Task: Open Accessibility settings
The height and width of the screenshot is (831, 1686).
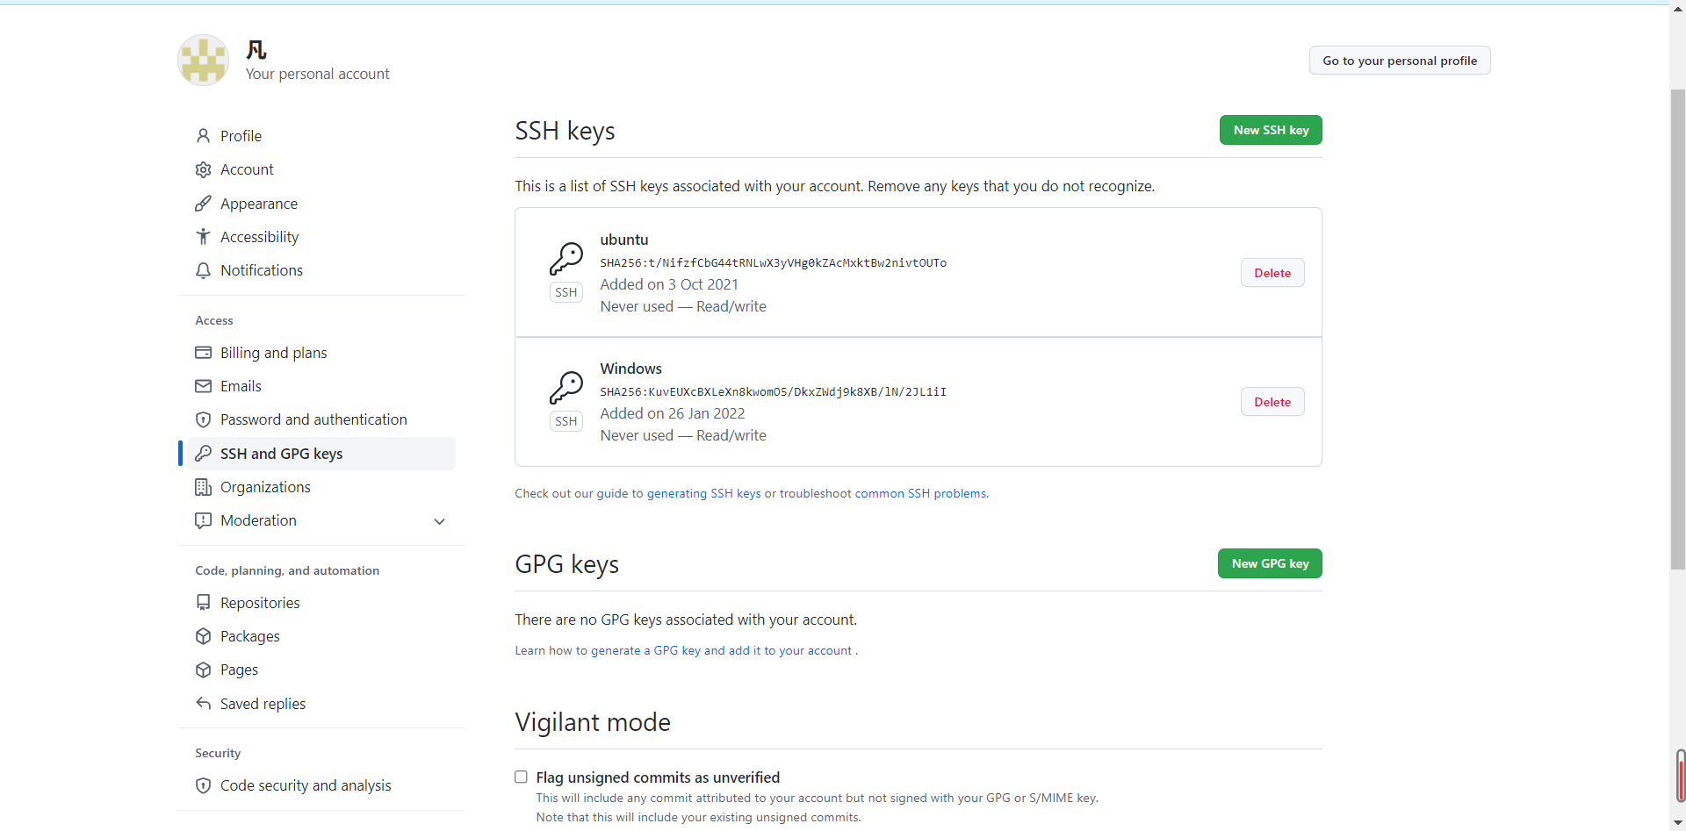Action: (x=321, y=237)
